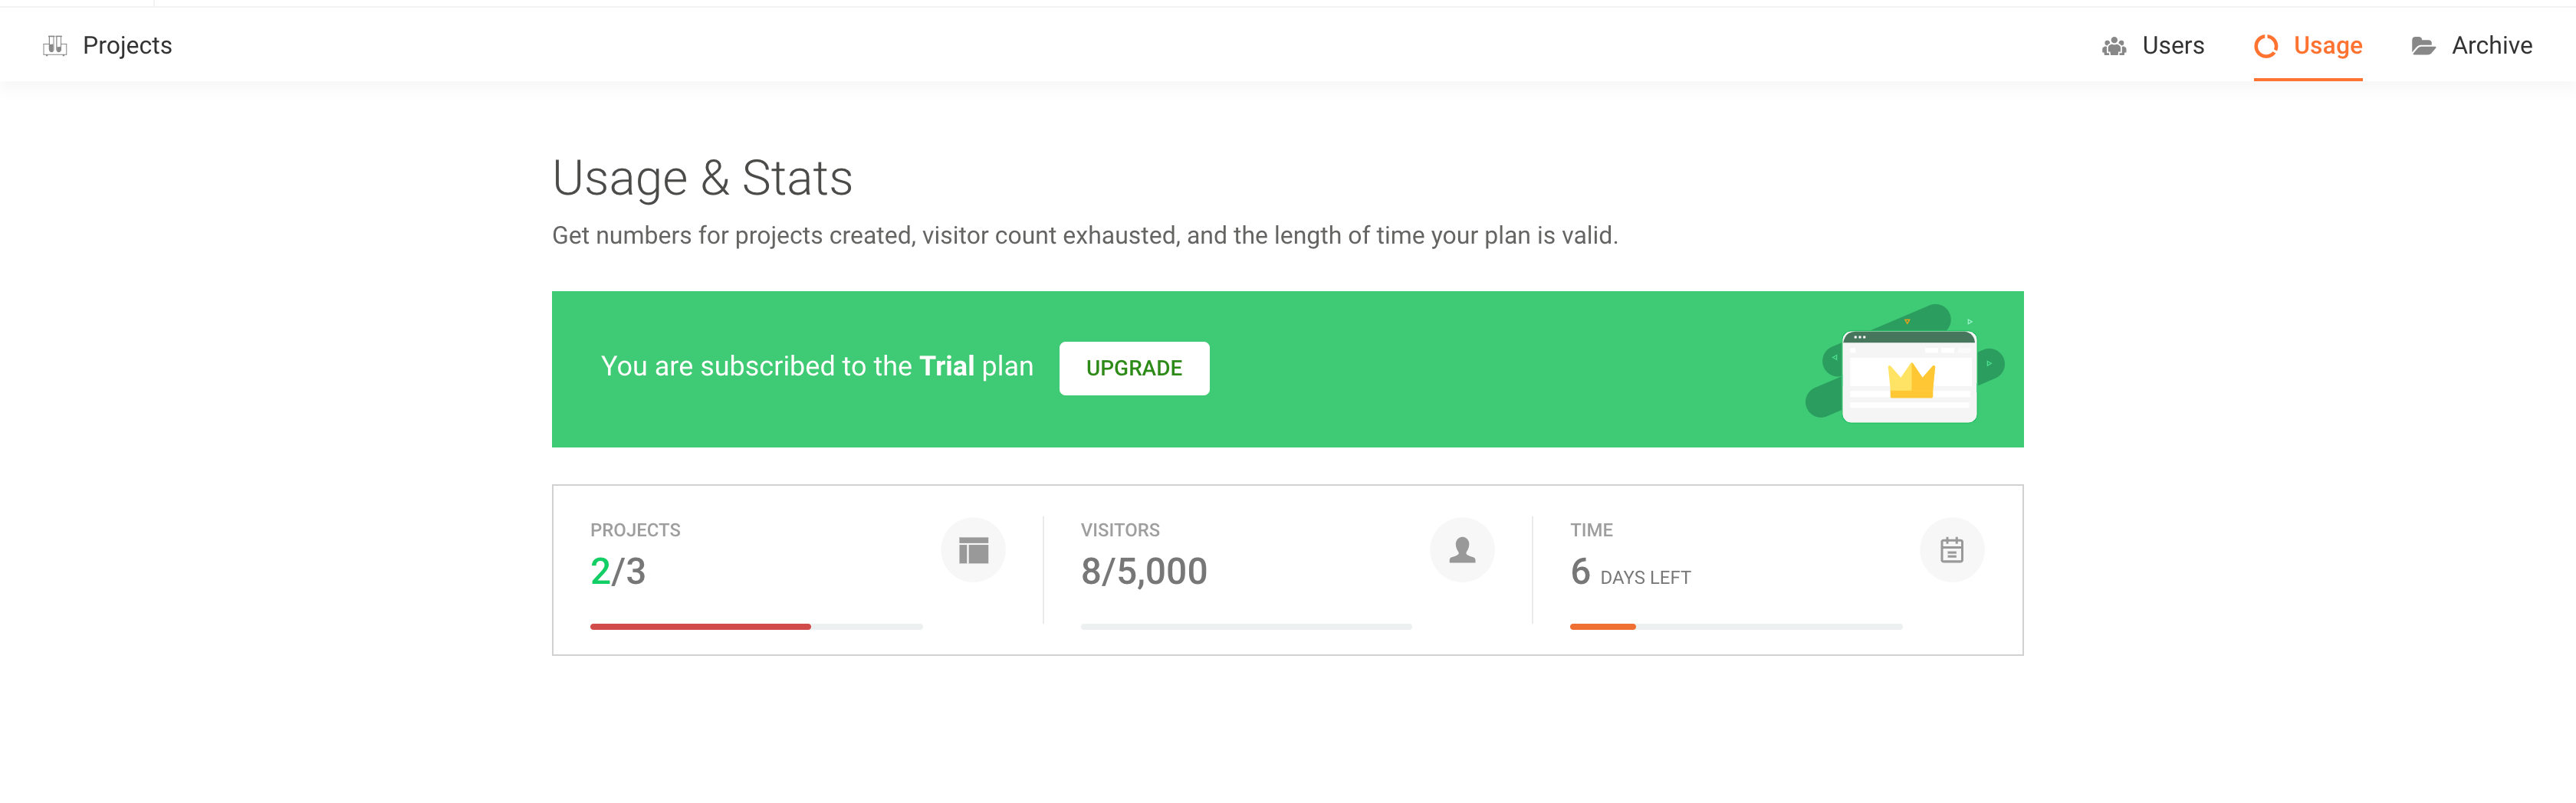Go to the Users tab

(x=2172, y=46)
